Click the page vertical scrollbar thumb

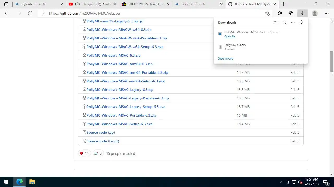332,61
